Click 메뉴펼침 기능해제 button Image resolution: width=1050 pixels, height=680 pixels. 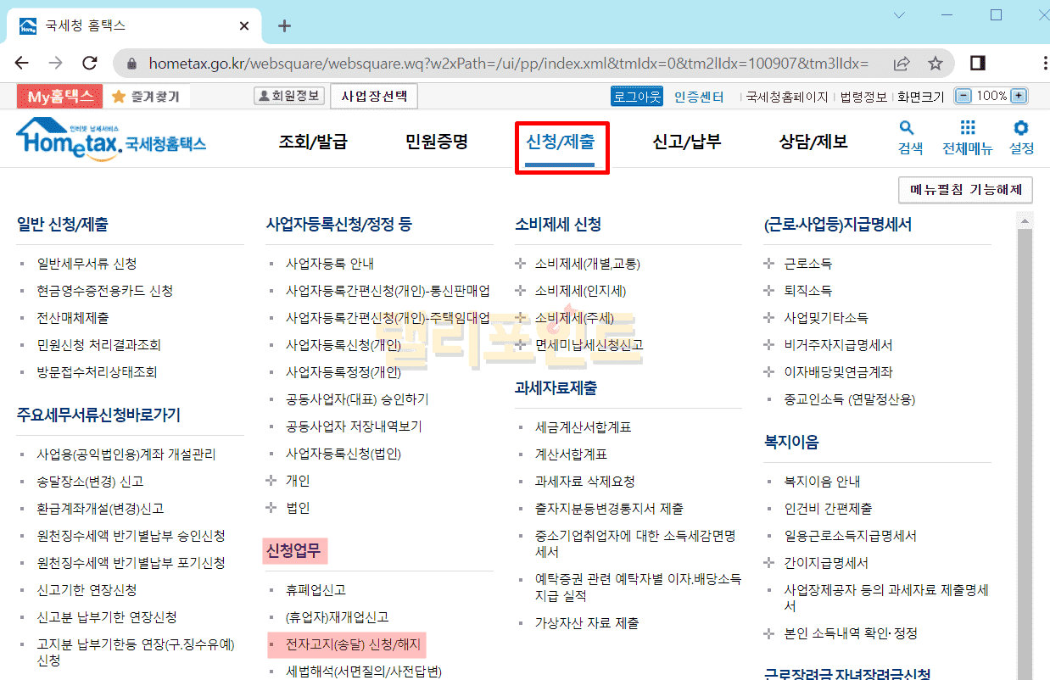tap(965, 190)
